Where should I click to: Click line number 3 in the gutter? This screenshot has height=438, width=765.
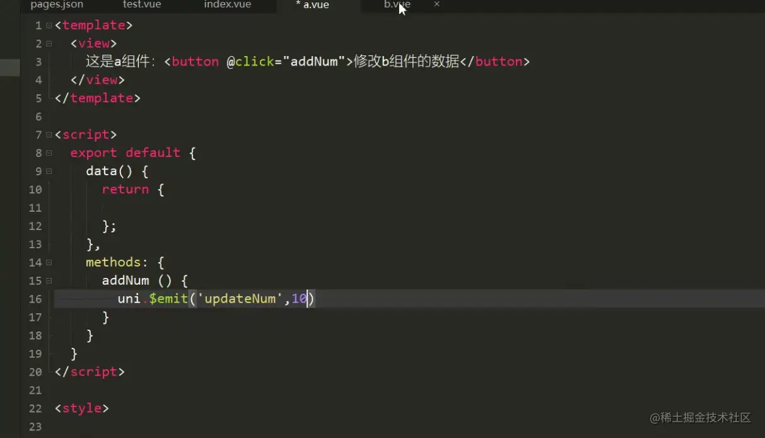38,62
